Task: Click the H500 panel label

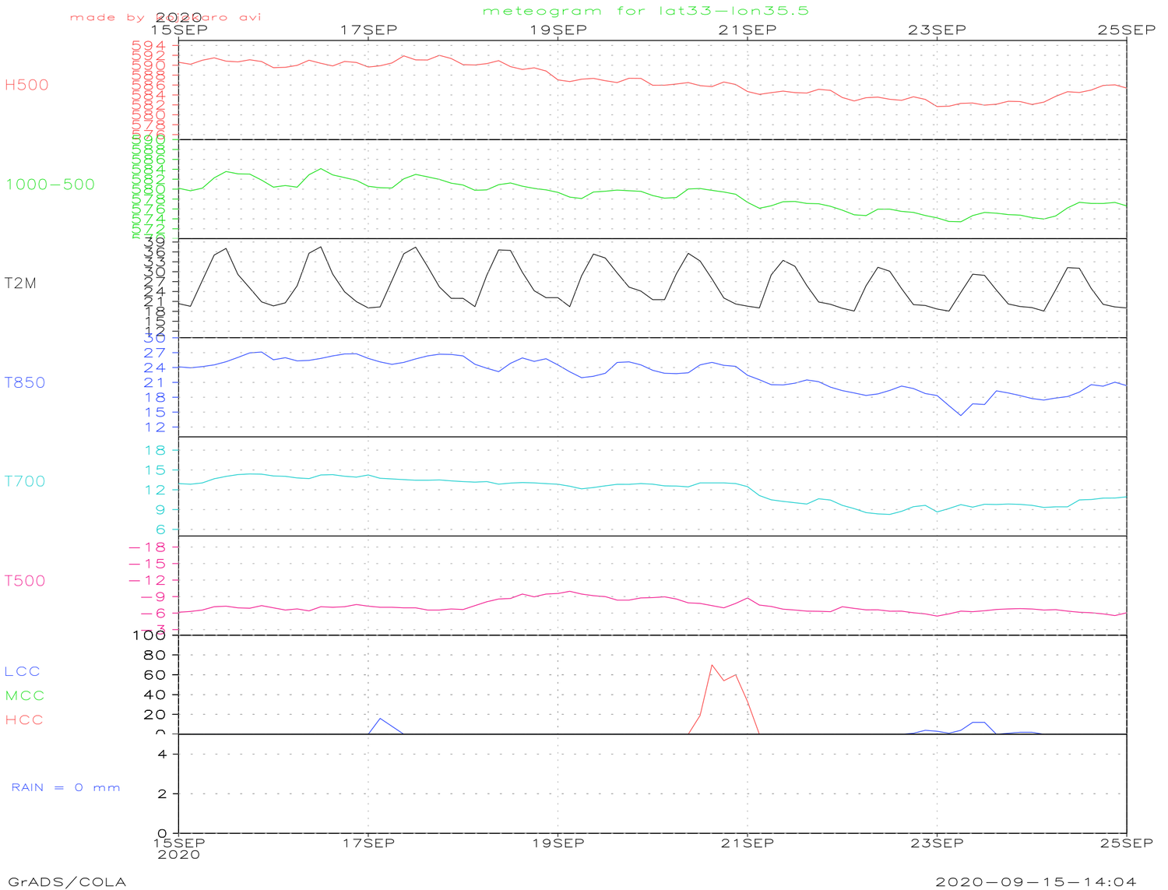Action: [26, 85]
